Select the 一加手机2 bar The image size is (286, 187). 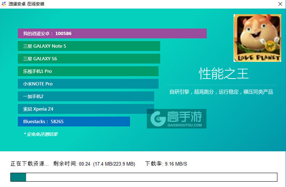click(86, 96)
